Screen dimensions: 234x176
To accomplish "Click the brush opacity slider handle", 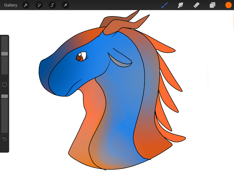I will pyautogui.click(x=5, y=96).
